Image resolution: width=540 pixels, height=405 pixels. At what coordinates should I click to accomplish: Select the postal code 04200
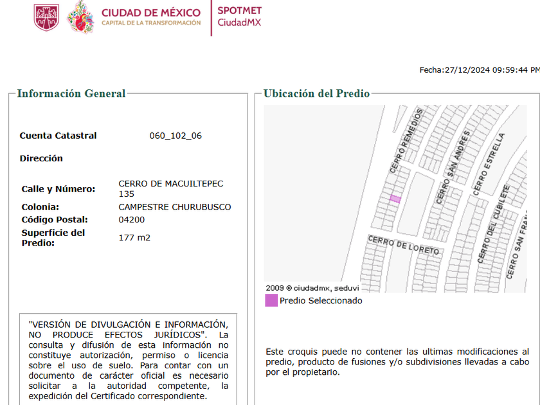click(132, 220)
